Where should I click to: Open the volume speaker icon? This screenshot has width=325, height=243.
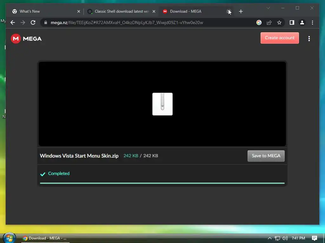[285, 238]
